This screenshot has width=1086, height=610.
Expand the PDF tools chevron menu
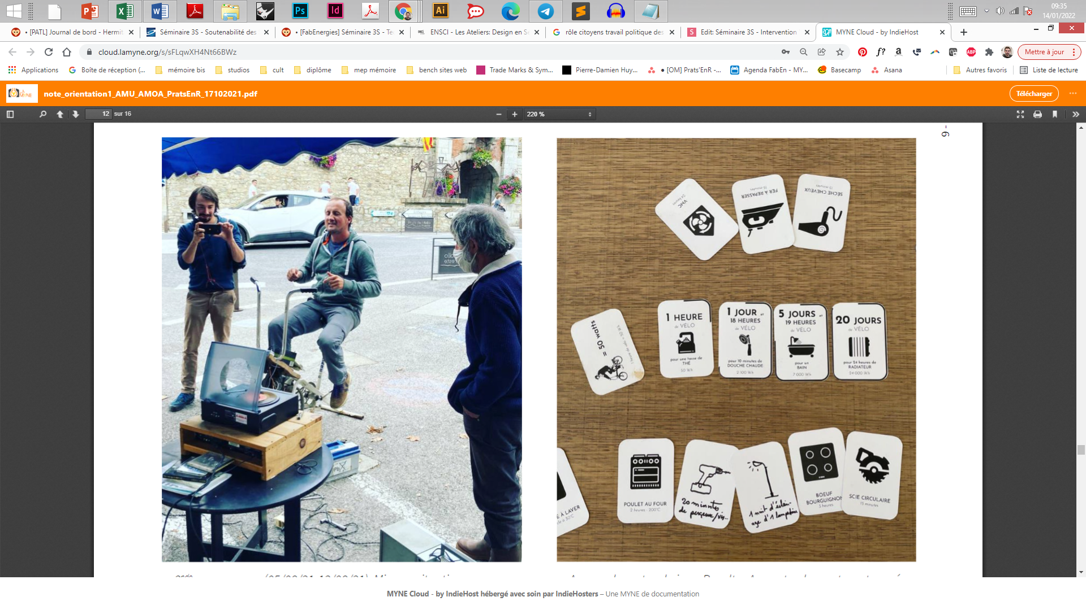(1075, 114)
